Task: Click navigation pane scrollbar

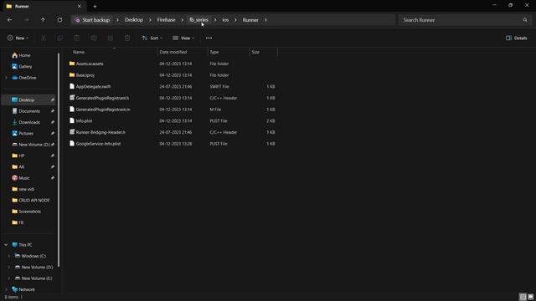Action: pyautogui.click(x=59, y=160)
